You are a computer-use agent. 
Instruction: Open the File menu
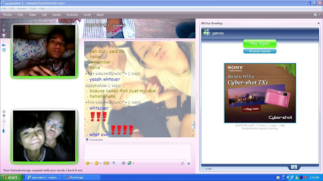(4, 9)
